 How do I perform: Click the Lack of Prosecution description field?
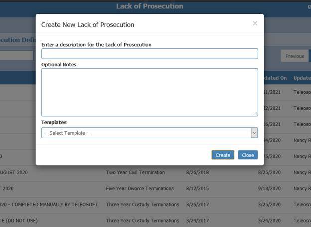click(150, 54)
